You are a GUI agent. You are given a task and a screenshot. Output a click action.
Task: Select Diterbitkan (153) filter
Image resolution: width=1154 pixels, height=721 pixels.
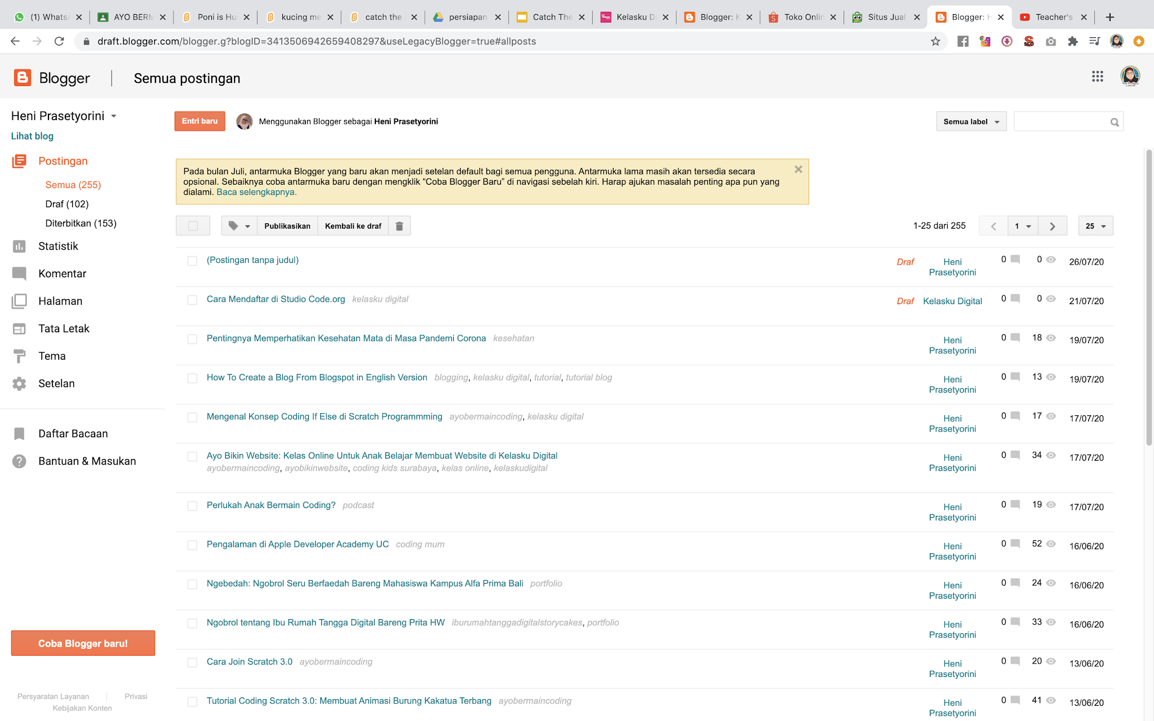81,223
